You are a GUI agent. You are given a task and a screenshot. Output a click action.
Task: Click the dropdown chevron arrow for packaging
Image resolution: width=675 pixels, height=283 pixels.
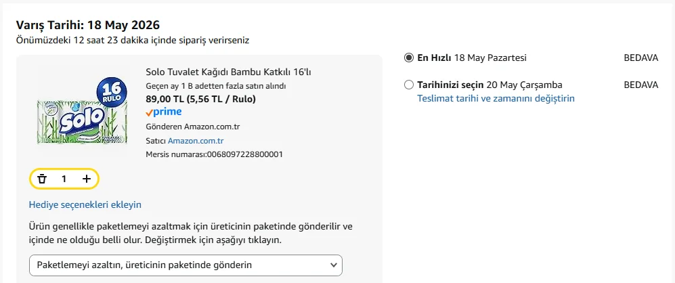(333, 265)
